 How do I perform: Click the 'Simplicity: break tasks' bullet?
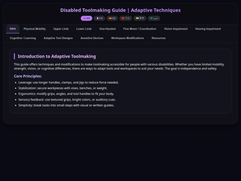[x=66, y=105]
